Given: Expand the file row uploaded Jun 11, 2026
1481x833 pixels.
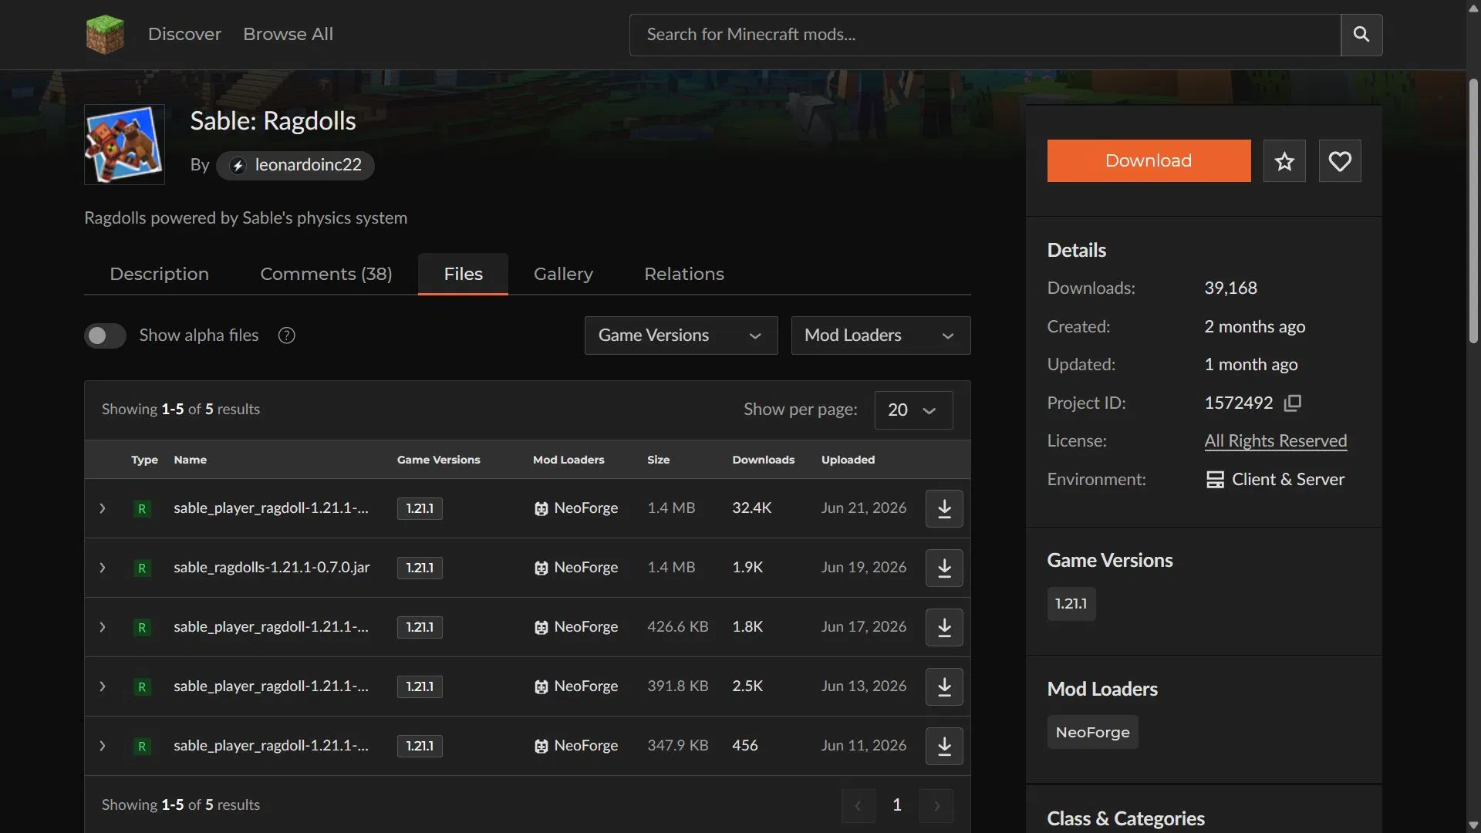Looking at the screenshot, I should [103, 746].
